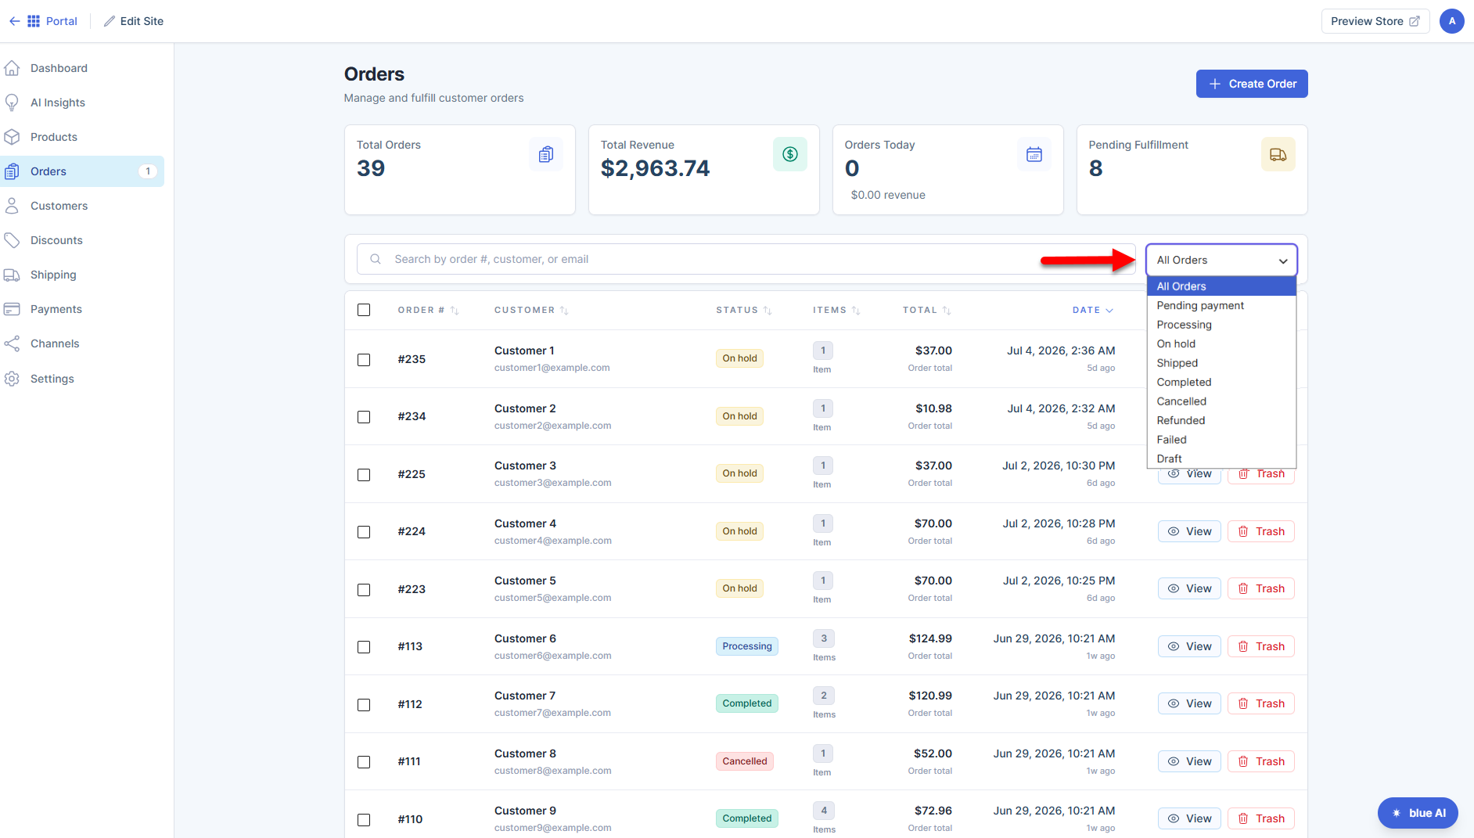Click customer1@example.com email text

point(552,368)
